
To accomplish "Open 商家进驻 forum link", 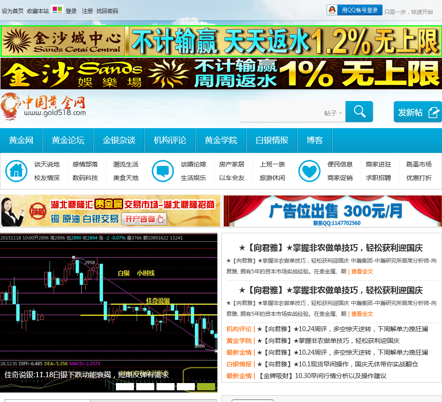I will coord(378,164).
